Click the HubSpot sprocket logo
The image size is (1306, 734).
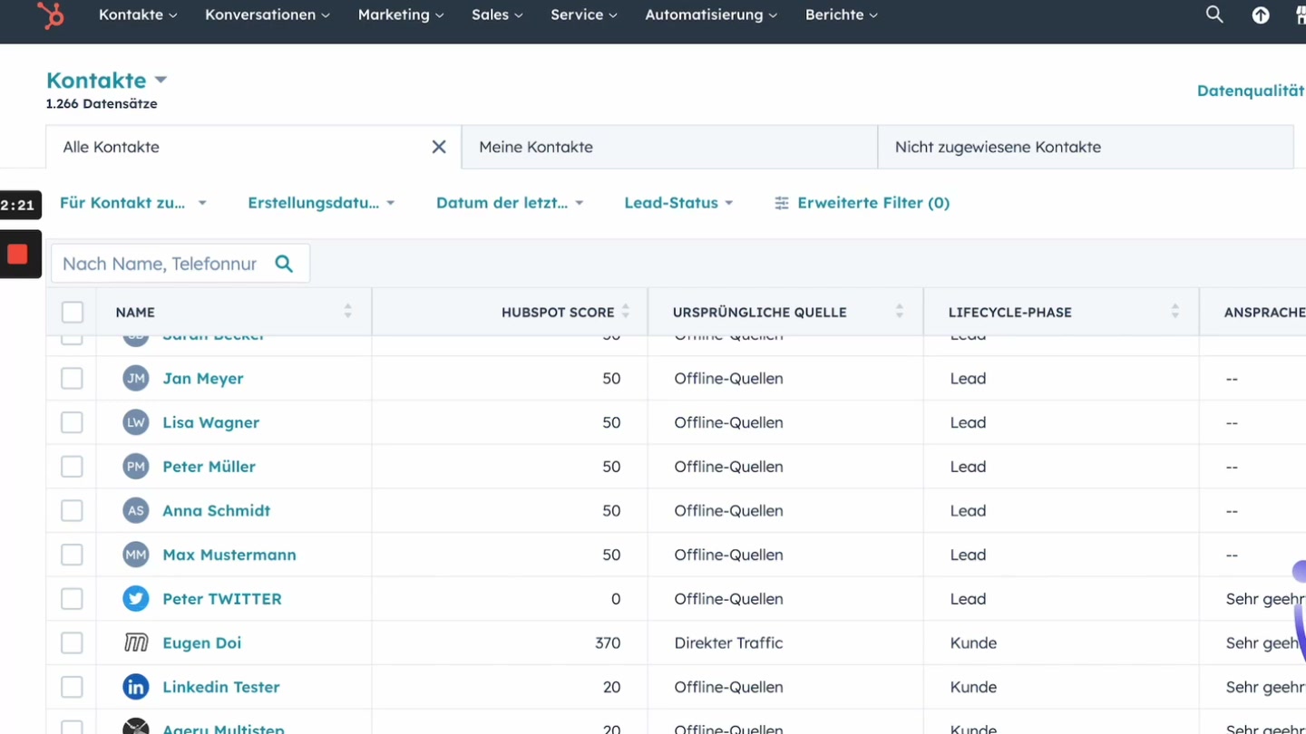click(x=50, y=15)
